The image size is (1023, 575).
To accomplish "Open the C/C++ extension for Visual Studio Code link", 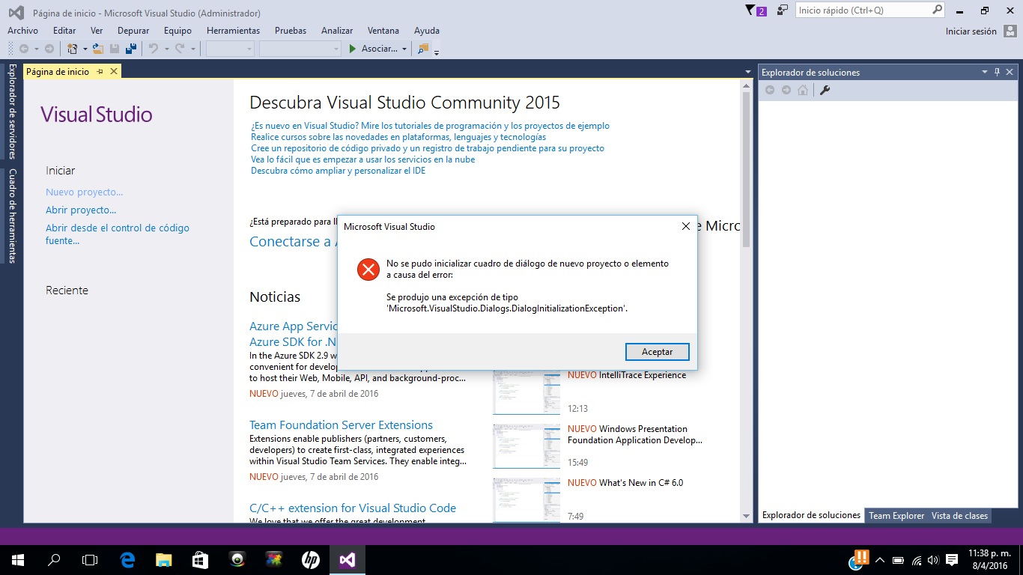I will (353, 508).
